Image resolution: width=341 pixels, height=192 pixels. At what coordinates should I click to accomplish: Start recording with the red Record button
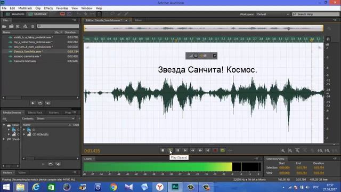(215, 150)
